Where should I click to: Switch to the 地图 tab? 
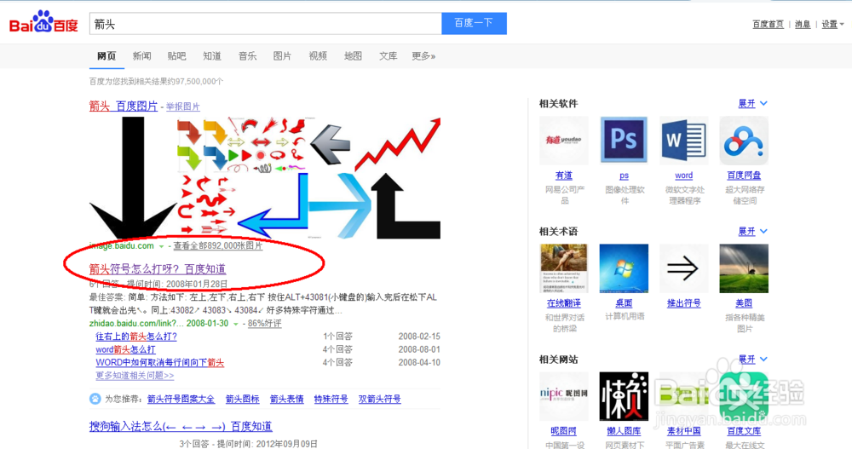click(x=353, y=56)
